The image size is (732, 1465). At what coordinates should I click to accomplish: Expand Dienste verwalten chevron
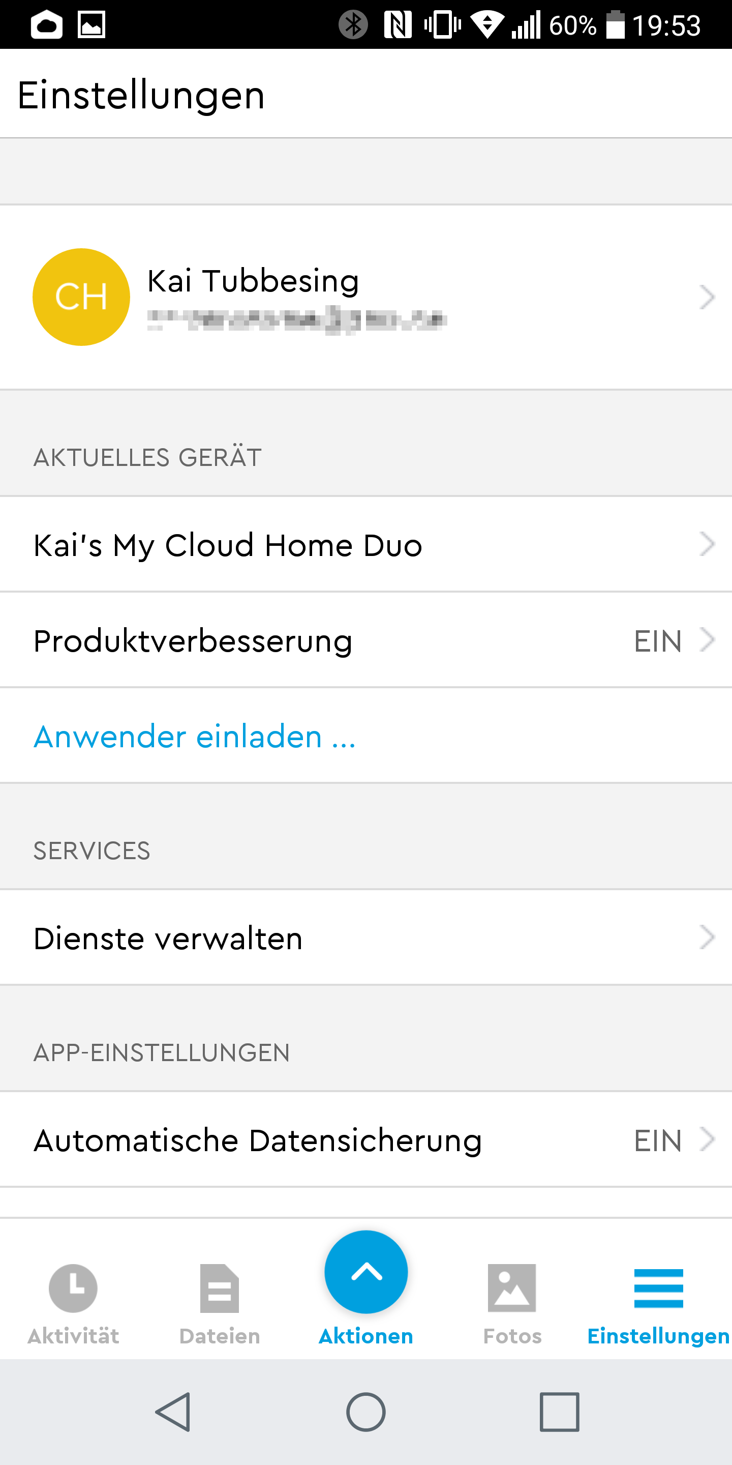pos(707,937)
